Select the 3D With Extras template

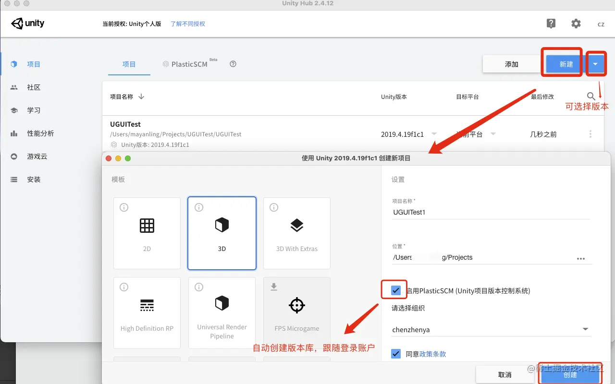tap(297, 233)
